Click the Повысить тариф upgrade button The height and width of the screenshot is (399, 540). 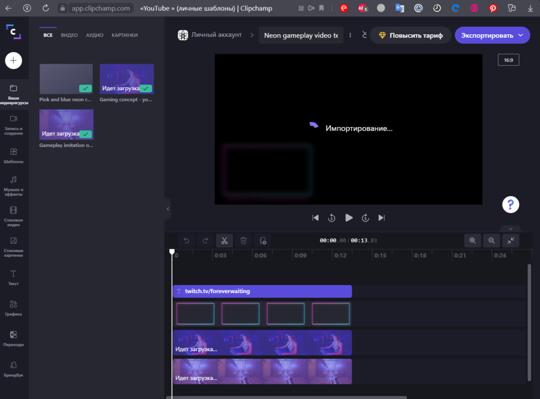click(x=410, y=35)
